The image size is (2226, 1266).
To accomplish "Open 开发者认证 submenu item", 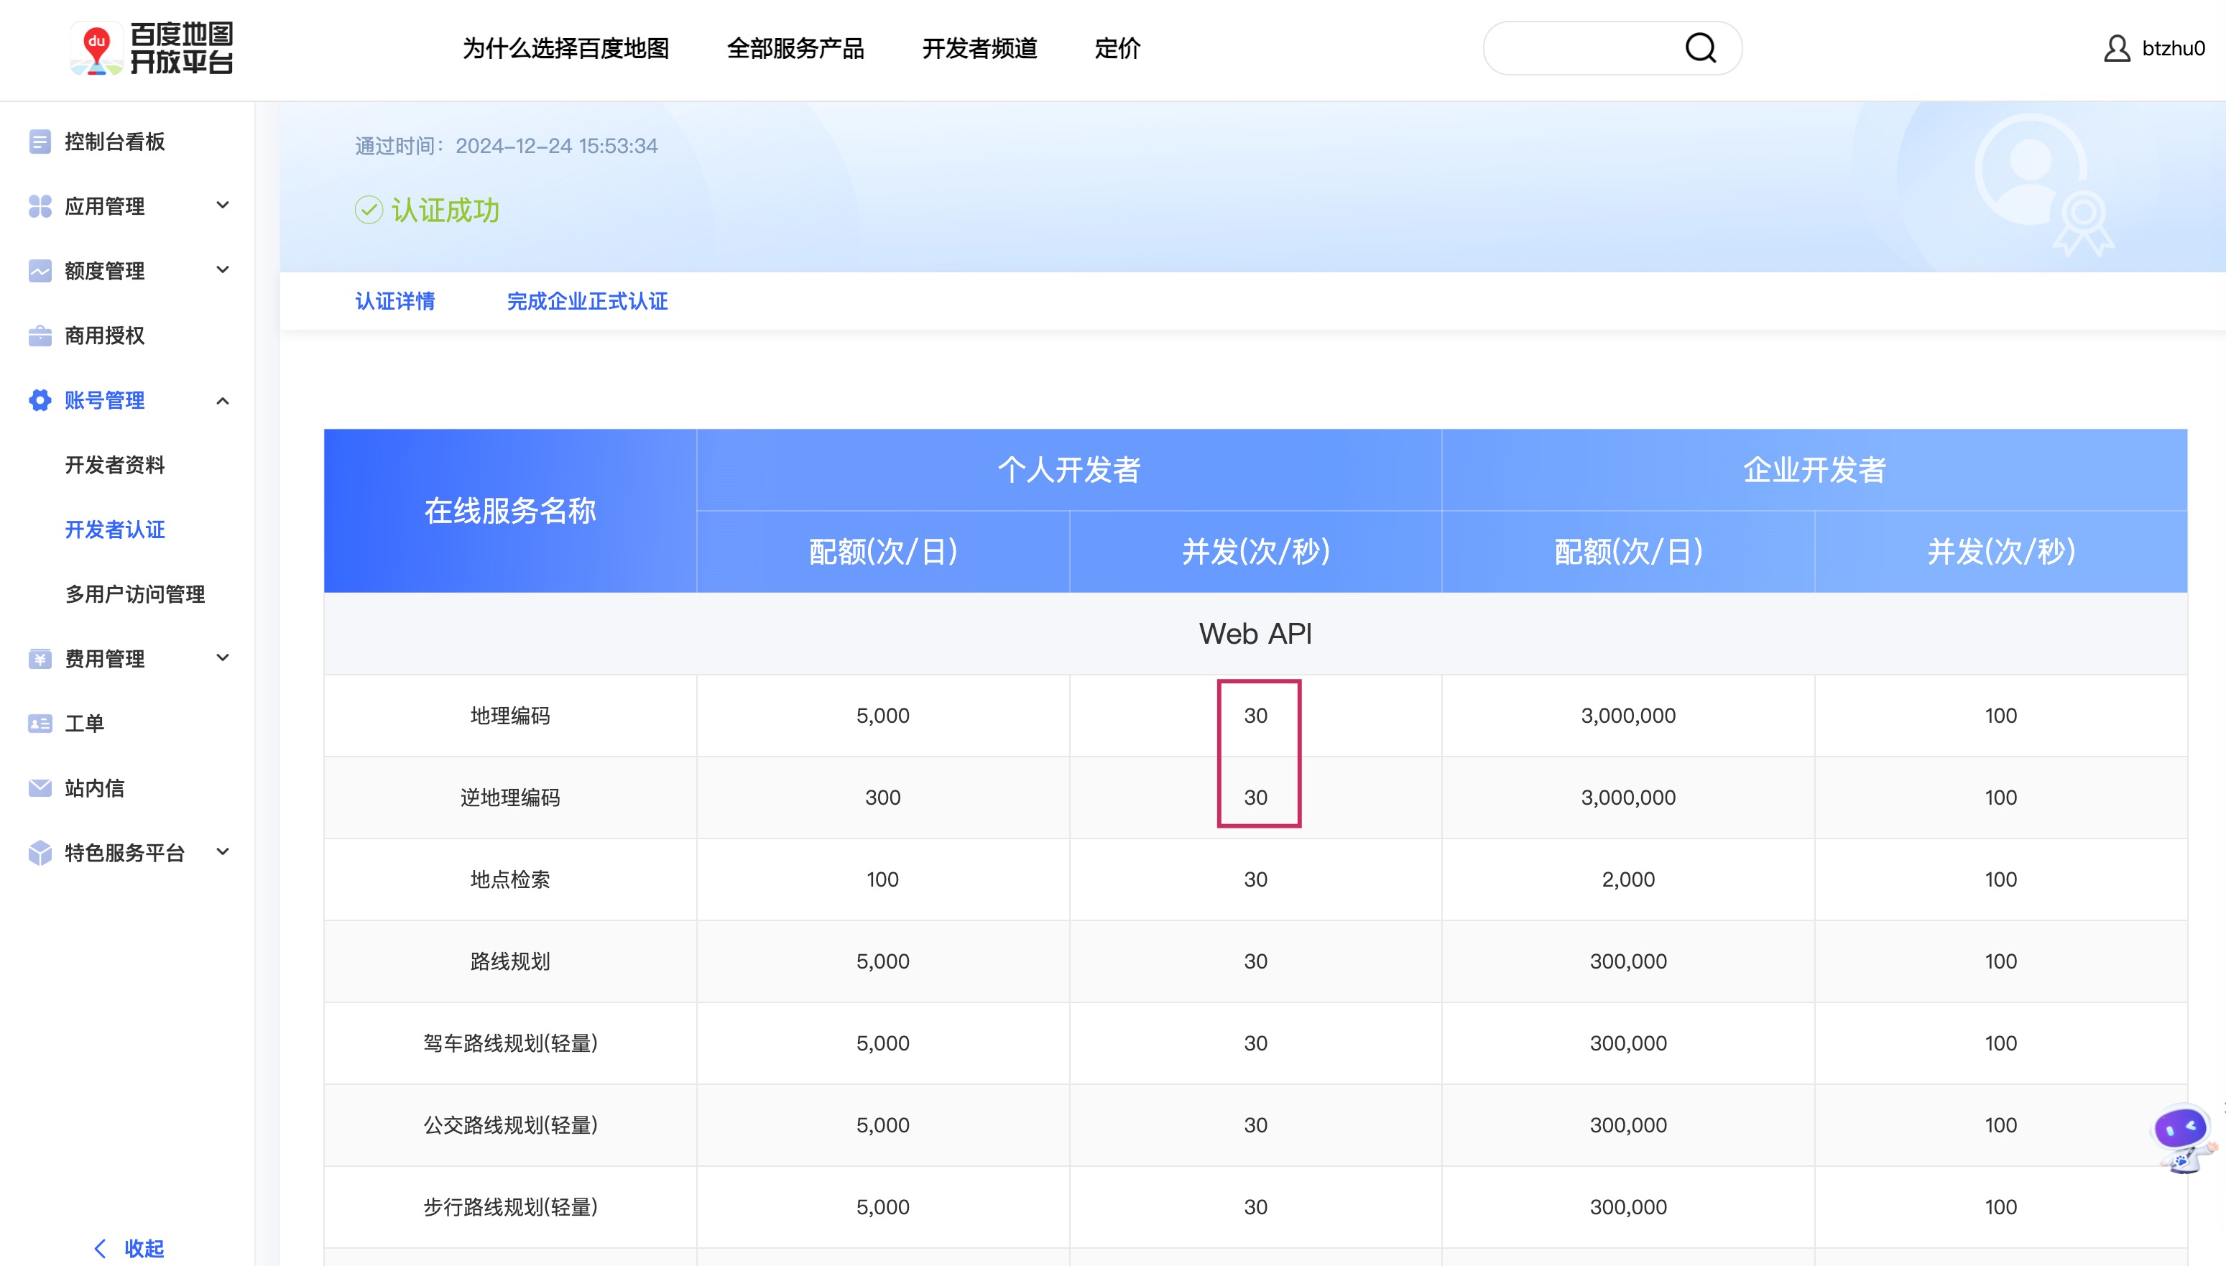I will pyautogui.click(x=115, y=530).
